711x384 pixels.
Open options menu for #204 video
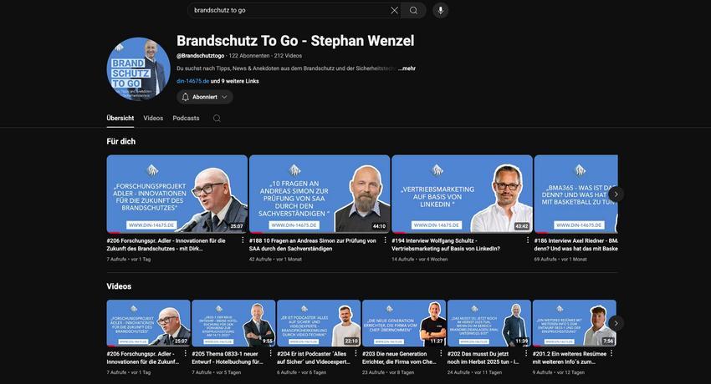(x=356, y=353)
